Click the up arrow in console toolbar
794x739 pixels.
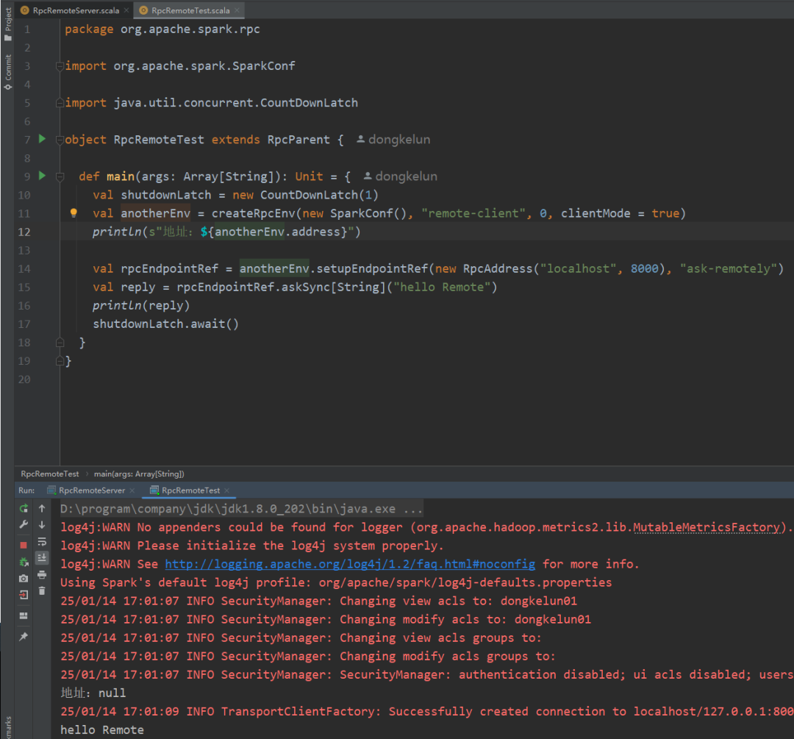pos(42,508)
